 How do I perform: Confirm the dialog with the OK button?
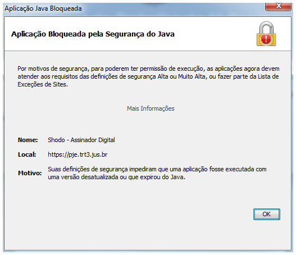click(267, 214)
